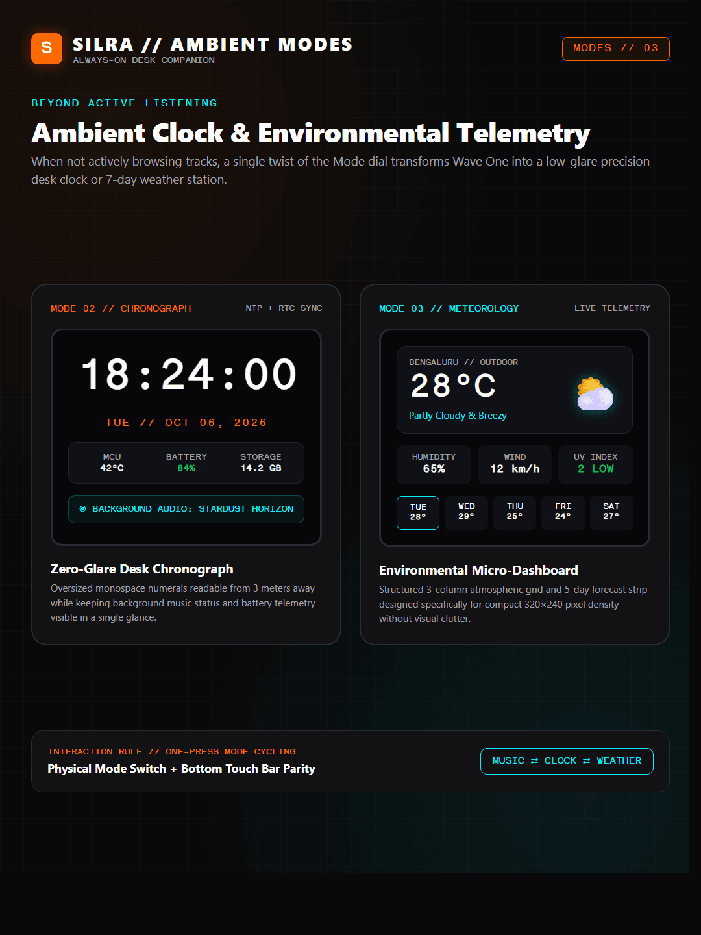The image size is (701, 935).
Task: Select the SAT 27° forecast day
Action: click(x=611, y=512)
